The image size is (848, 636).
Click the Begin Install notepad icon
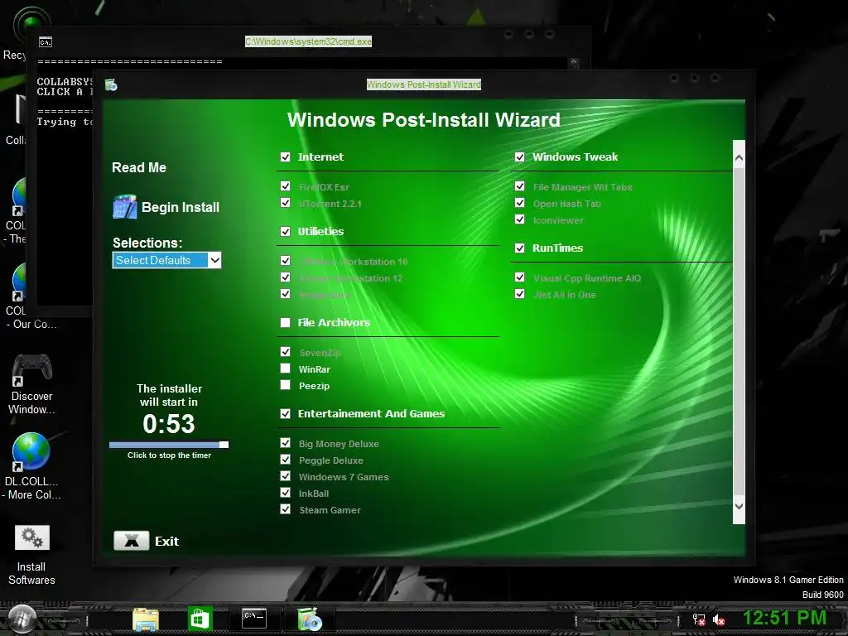(x=125, y=206)
